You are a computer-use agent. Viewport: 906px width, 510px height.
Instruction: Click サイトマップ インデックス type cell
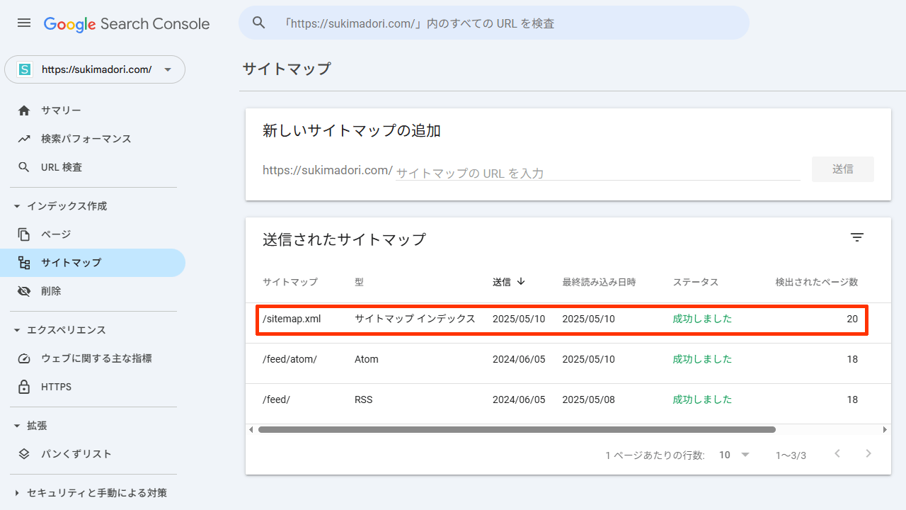click(415, 319)
